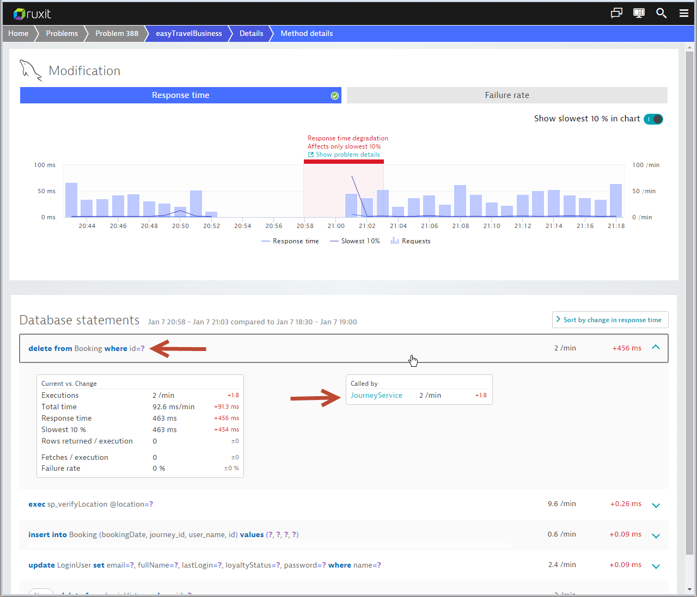Screen dimensions: 697x597
Task: Click the Database statements heading
Action: point(80,320)
